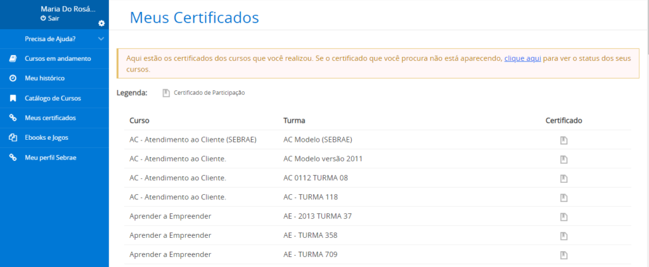Open certificate for AE - TURMA 709

coord(563,255)
